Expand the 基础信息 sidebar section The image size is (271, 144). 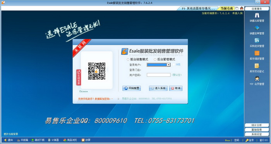click(257, 130)
